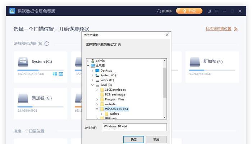Click System (C:) usage progress bar

[x=41, y=70]
